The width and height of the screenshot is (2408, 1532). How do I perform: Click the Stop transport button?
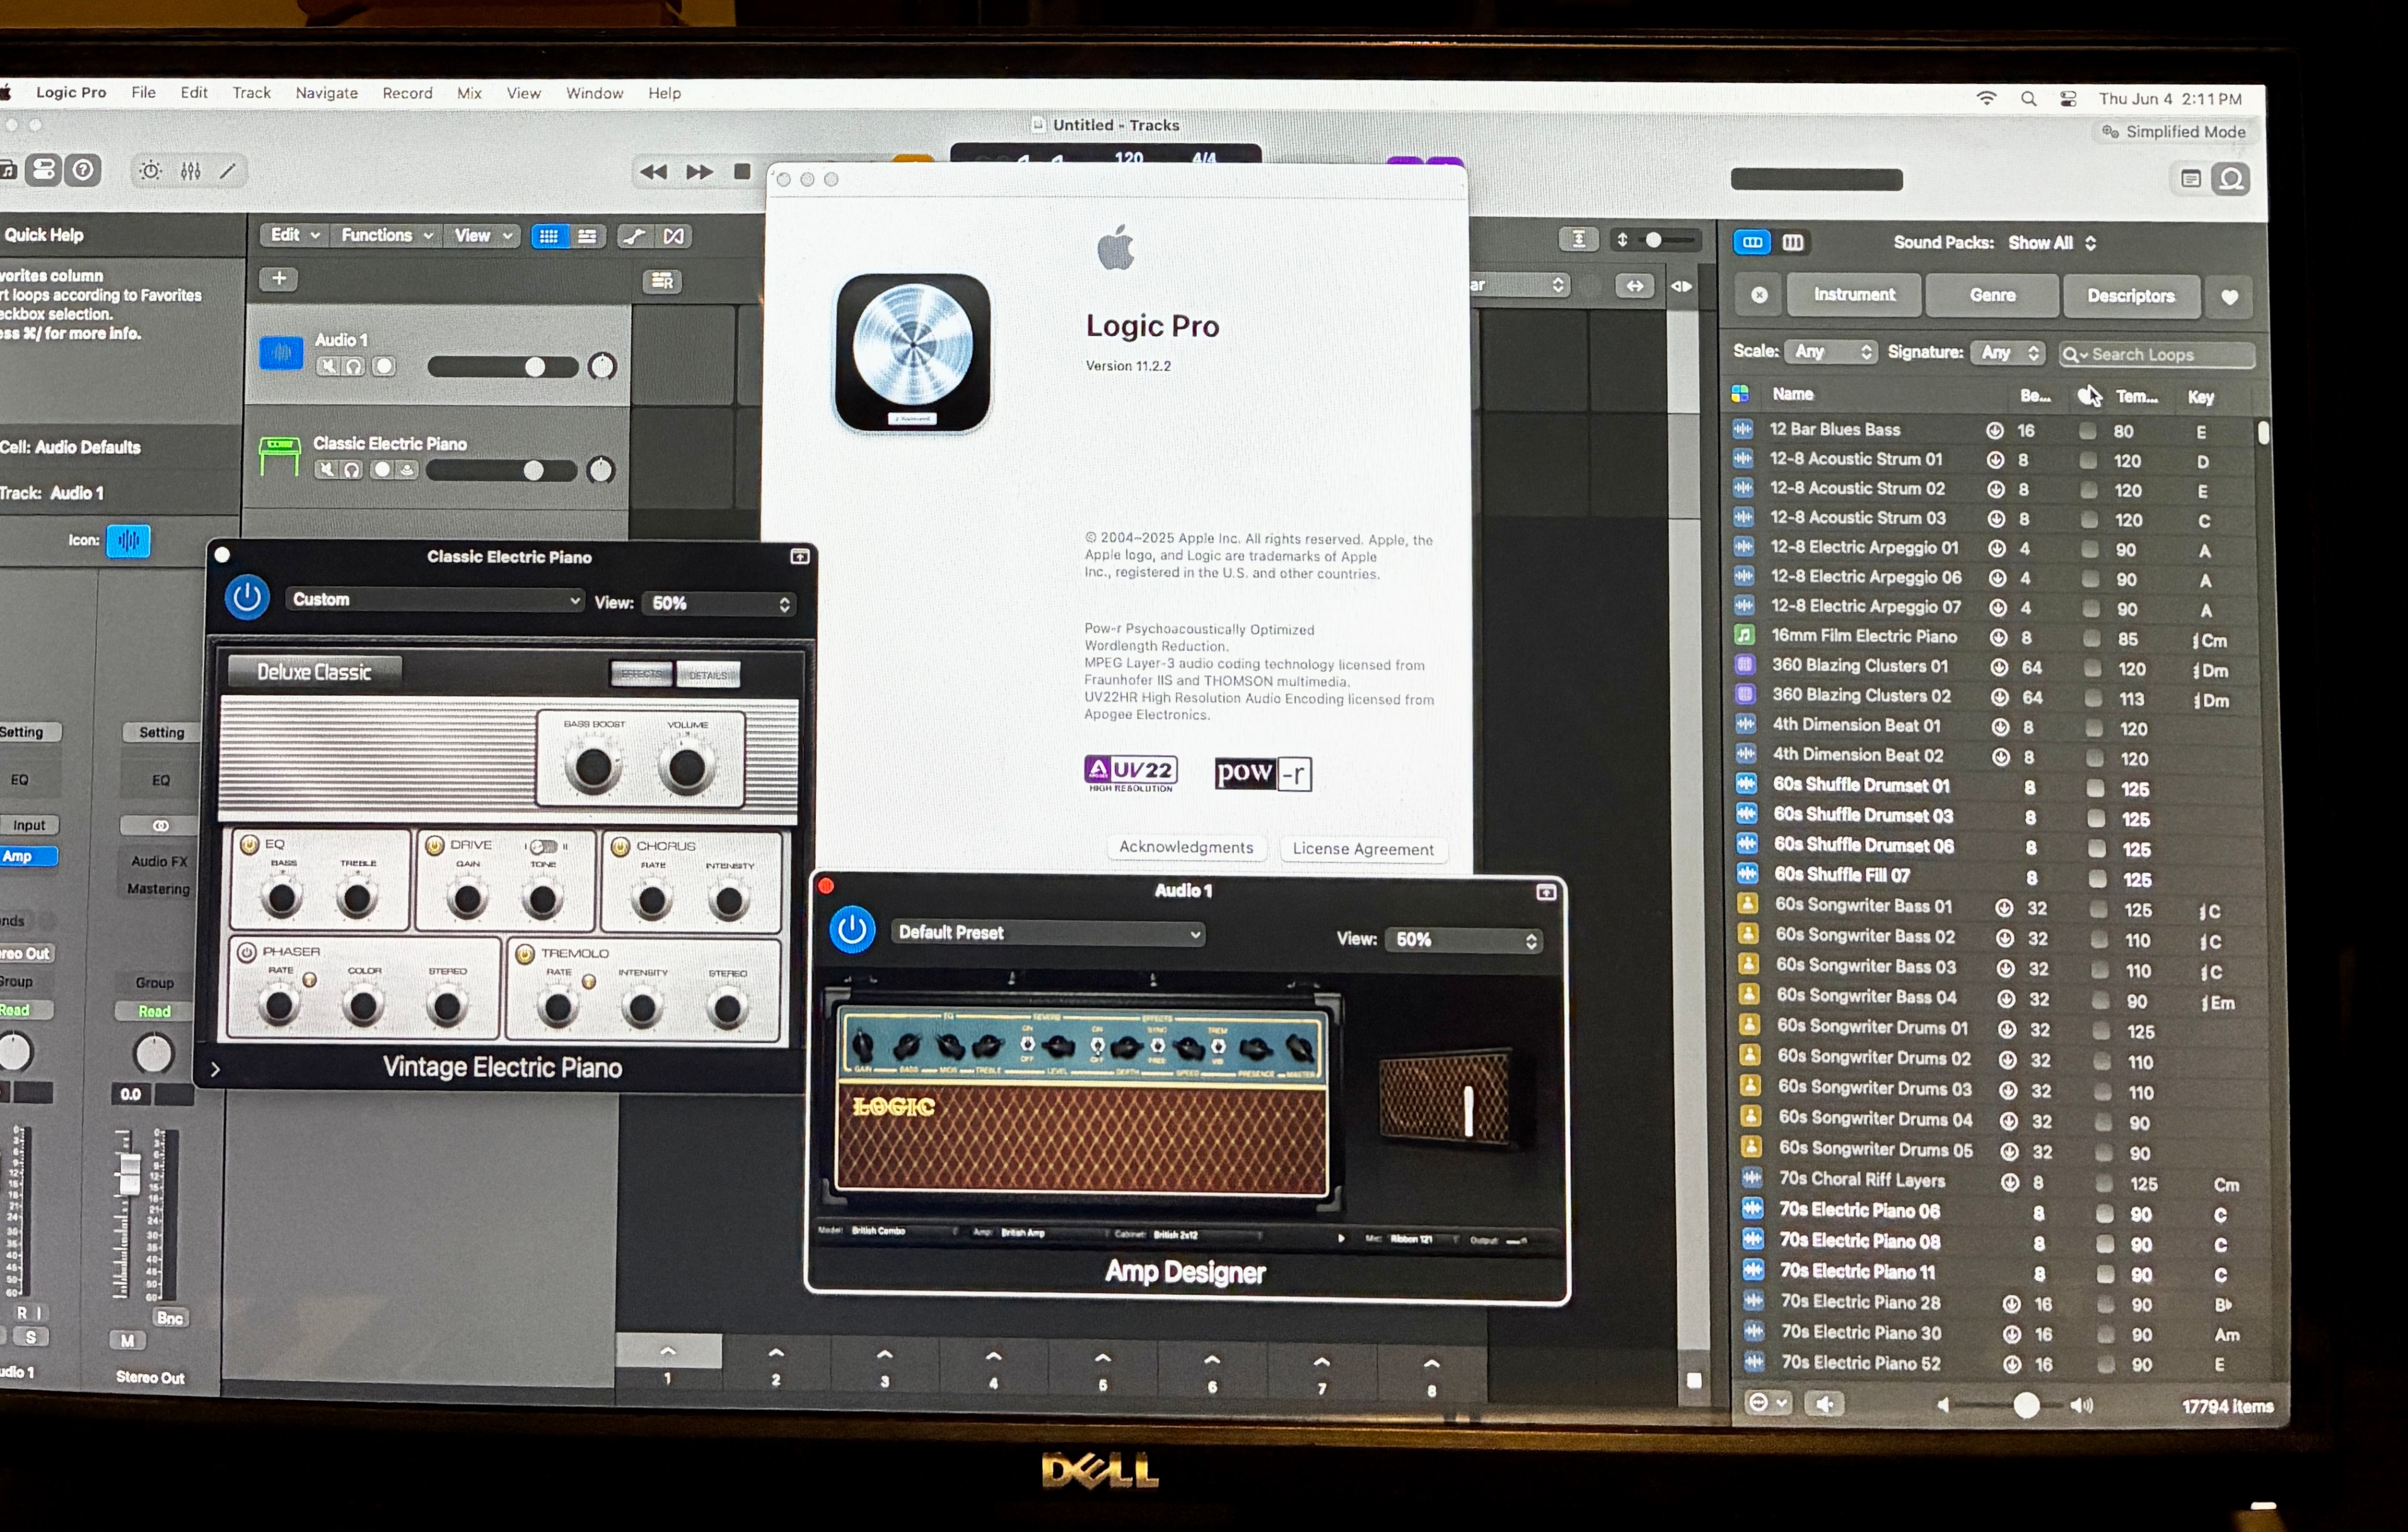pos(742,171)
